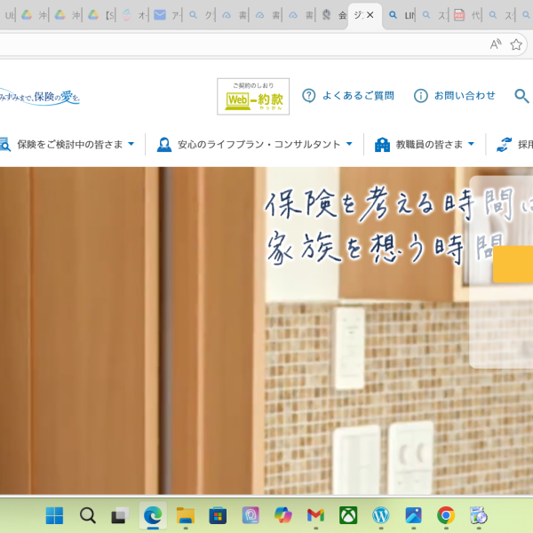The image size is (533, 533).
Task: Open Web約款 banner icon
Action: [253, 96]
